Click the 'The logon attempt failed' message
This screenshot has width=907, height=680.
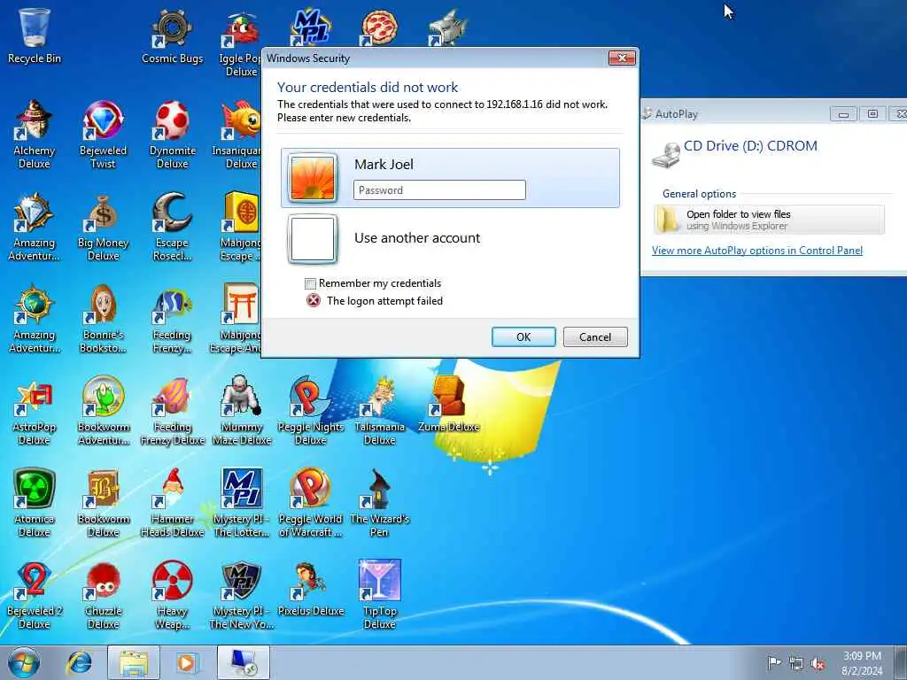[384, 301]
